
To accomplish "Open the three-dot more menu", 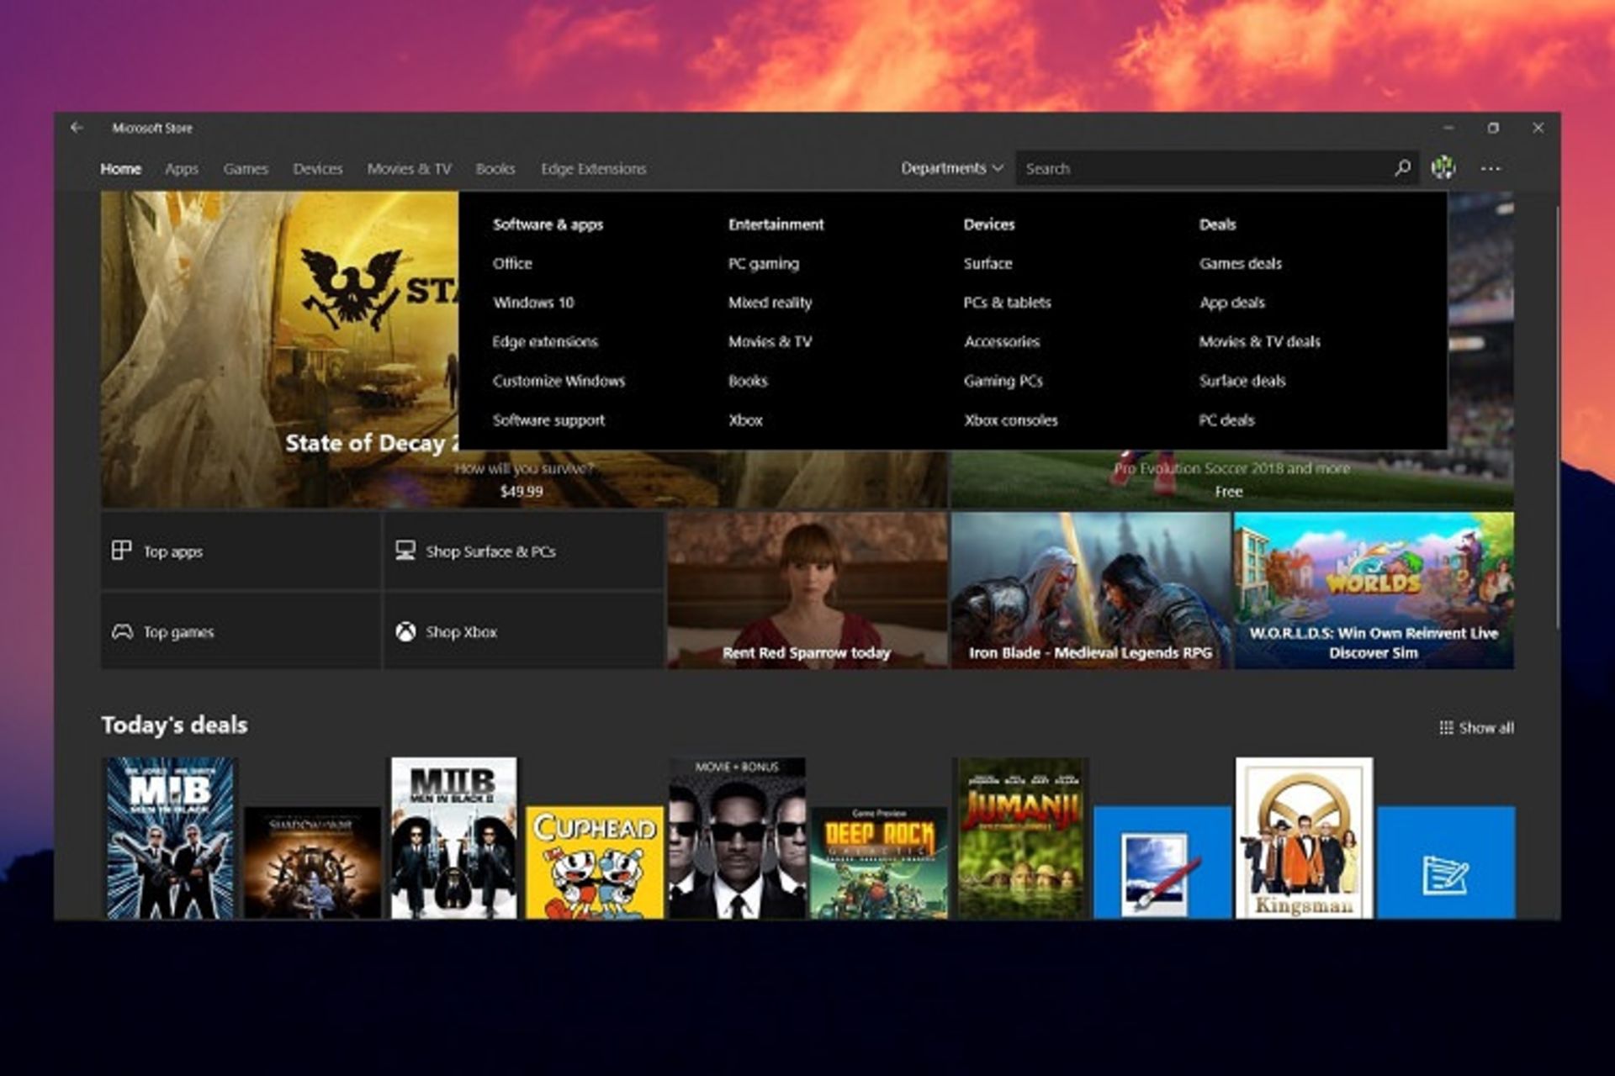I will tap(1491, 168).
